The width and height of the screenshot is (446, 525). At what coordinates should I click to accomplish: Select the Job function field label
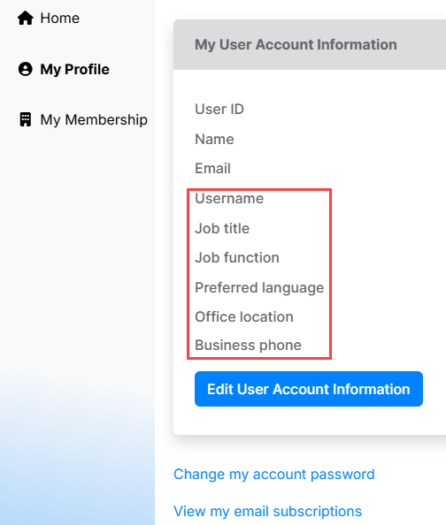[237, 258]
